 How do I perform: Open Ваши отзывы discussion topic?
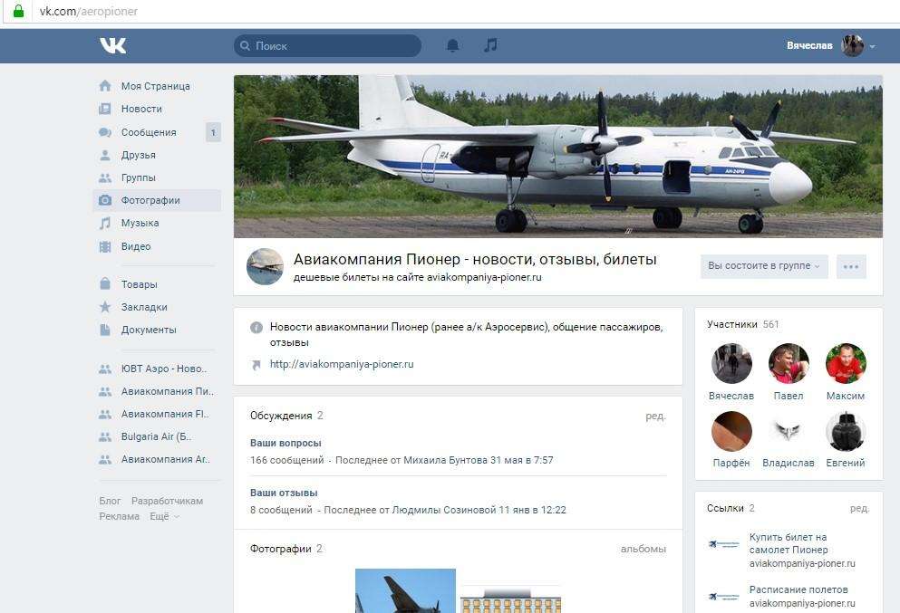284,493
